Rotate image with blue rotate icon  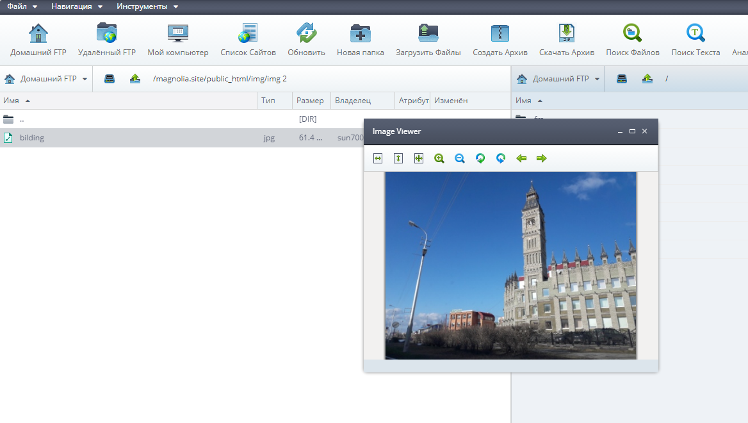pos(501,158)
